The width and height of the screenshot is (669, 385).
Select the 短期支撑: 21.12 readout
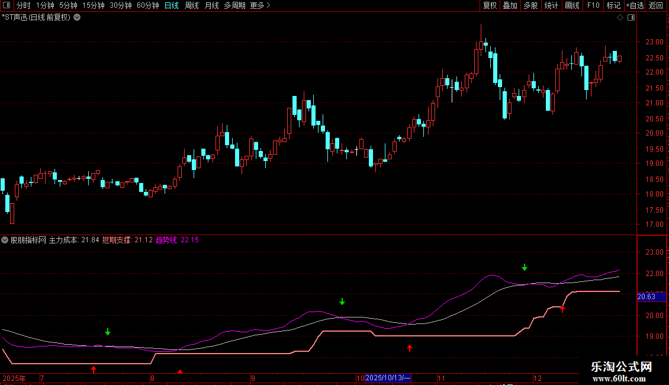pyautogui.click(x=127, y=240)
